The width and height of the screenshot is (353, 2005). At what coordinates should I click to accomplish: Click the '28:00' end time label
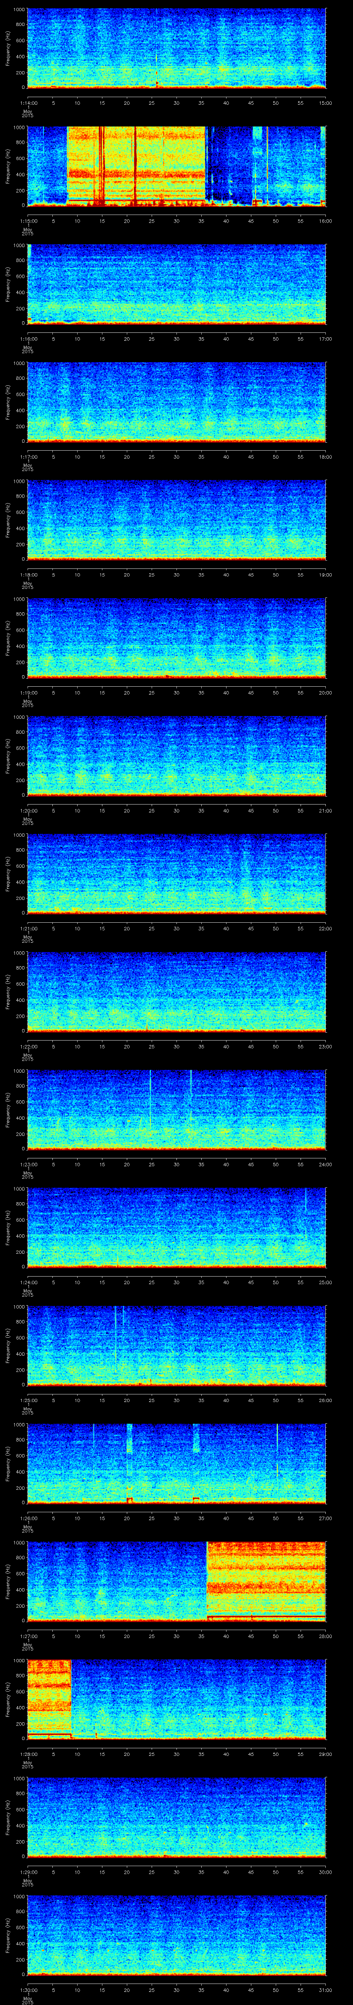click(x=326, y=1635)
